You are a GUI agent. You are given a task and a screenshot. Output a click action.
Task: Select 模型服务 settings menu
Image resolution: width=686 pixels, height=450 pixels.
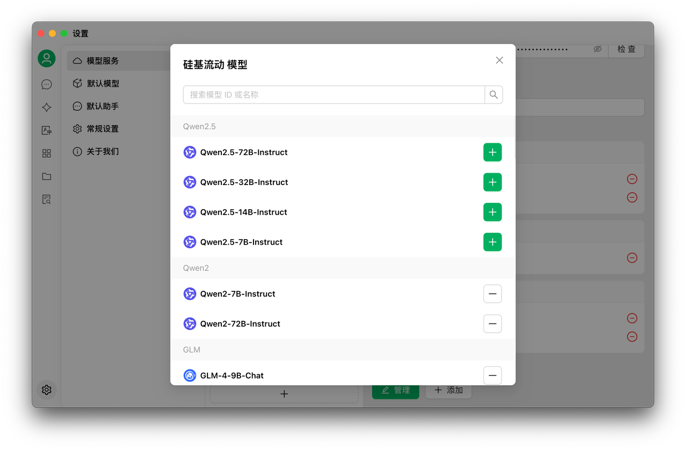(x=118, y=61)
